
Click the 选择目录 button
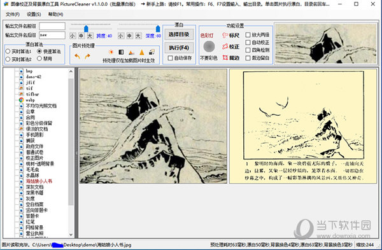point(179,34)
